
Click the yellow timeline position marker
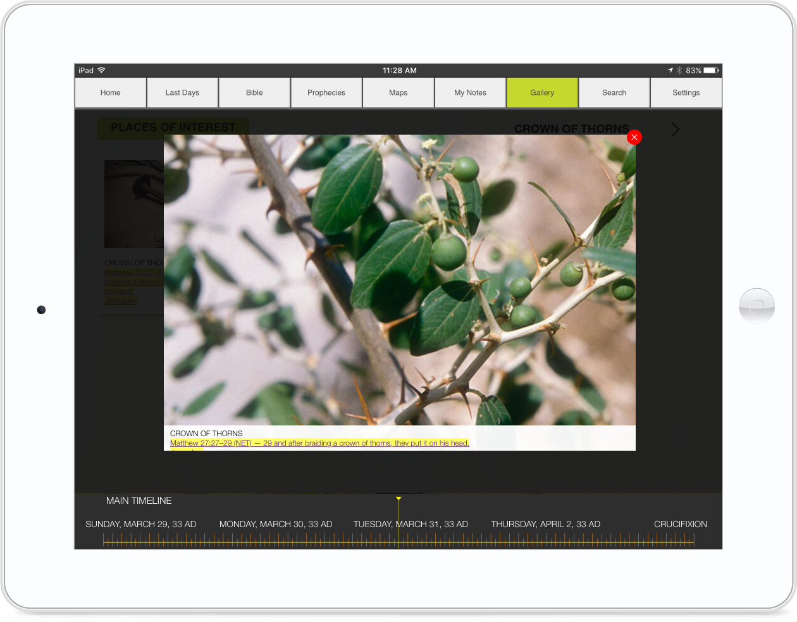point(398,499)
